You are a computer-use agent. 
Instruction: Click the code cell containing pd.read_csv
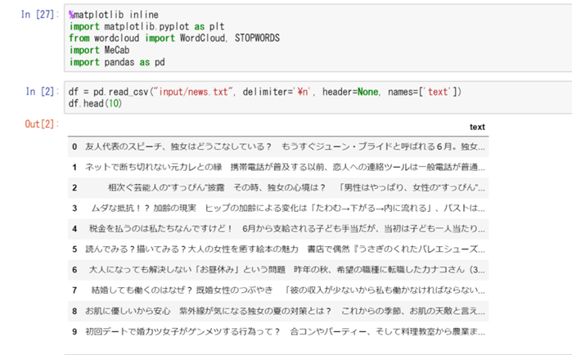[318, 97]
